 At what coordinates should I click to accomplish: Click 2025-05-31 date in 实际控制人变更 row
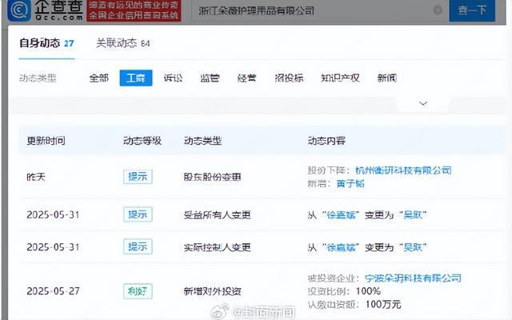[x=54, y=247]
